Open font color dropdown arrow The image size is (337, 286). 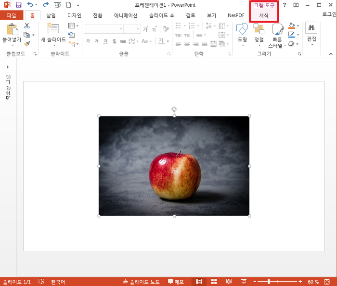pos(168,41)
